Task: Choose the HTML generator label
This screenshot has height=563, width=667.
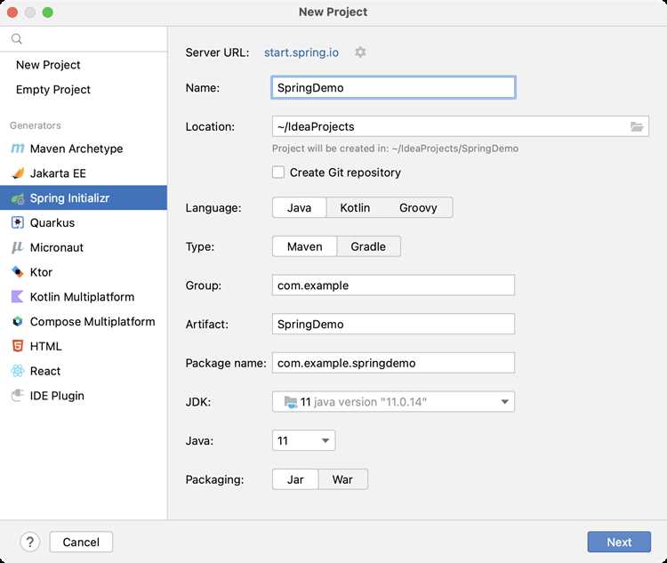Action: (45, 346)
